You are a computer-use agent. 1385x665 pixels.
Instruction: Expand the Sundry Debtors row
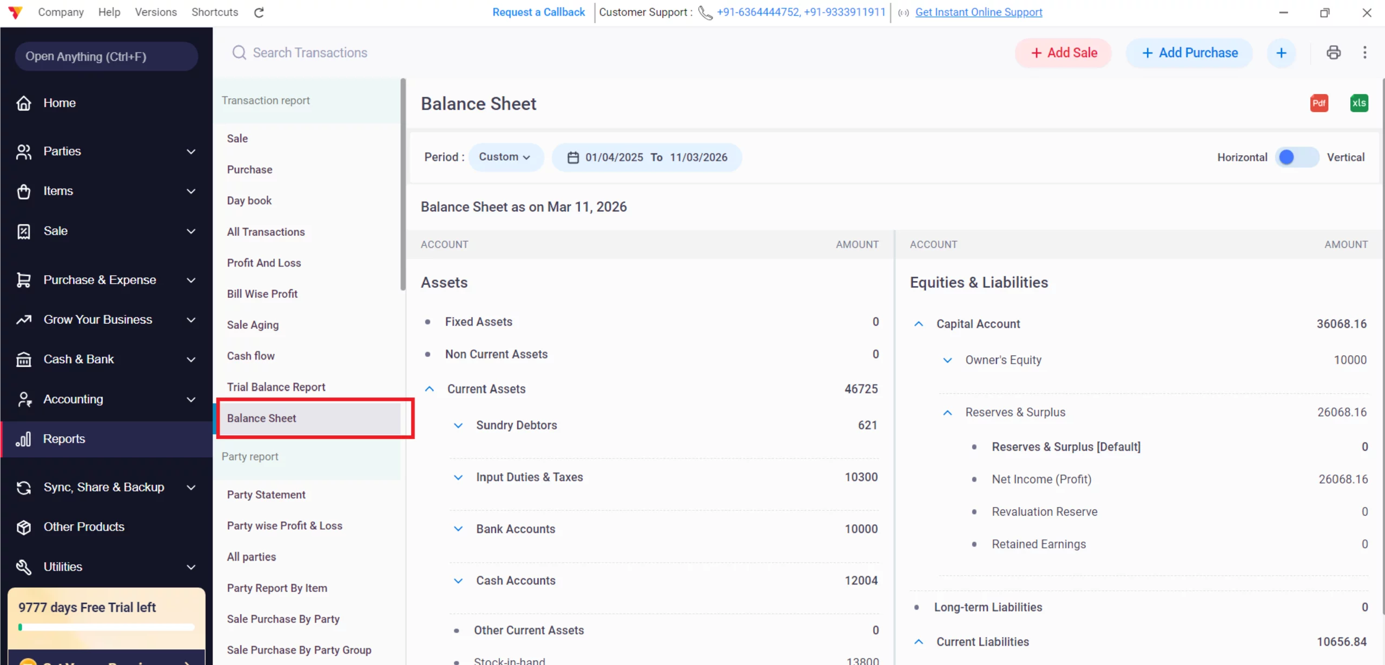pyautogui.click(x=458, y=425)
